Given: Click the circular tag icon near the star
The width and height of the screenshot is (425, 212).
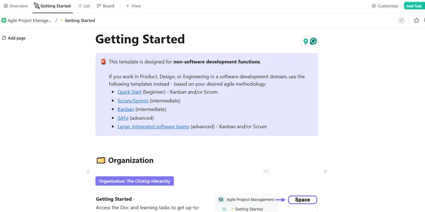Looking at the screenshot, I should (x=401, y=20).
